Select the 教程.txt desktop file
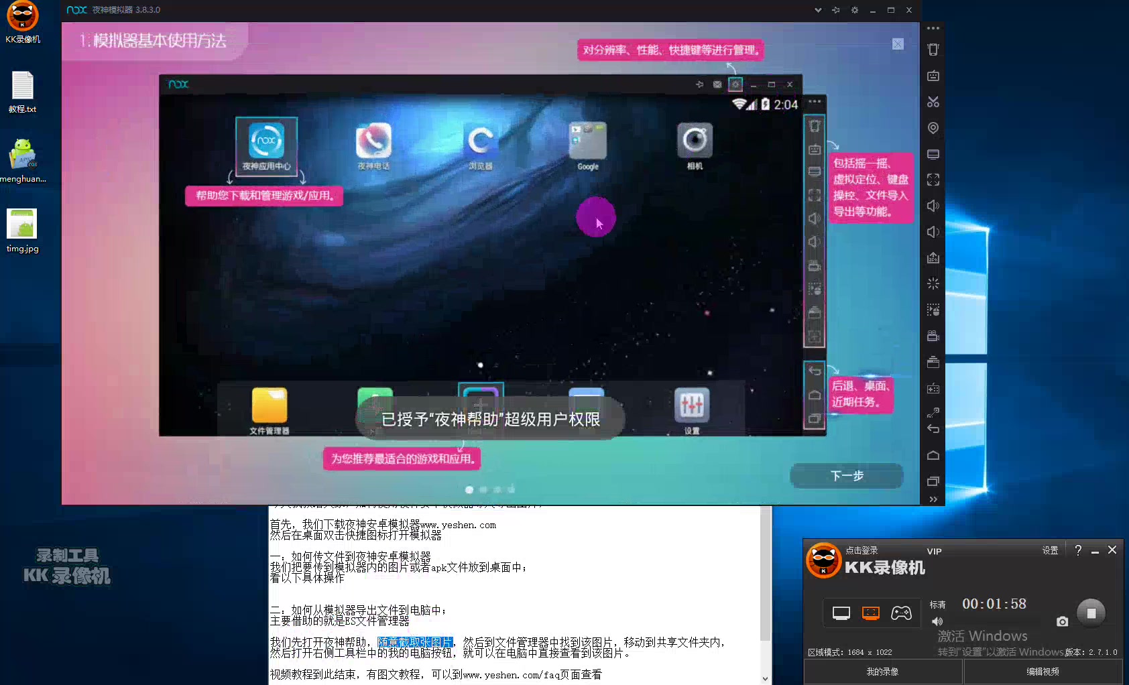The image size is (1129, 685). click(22, 92)
